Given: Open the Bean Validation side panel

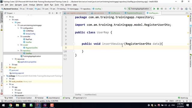Looking at the screenshot, I should point(191,60).
